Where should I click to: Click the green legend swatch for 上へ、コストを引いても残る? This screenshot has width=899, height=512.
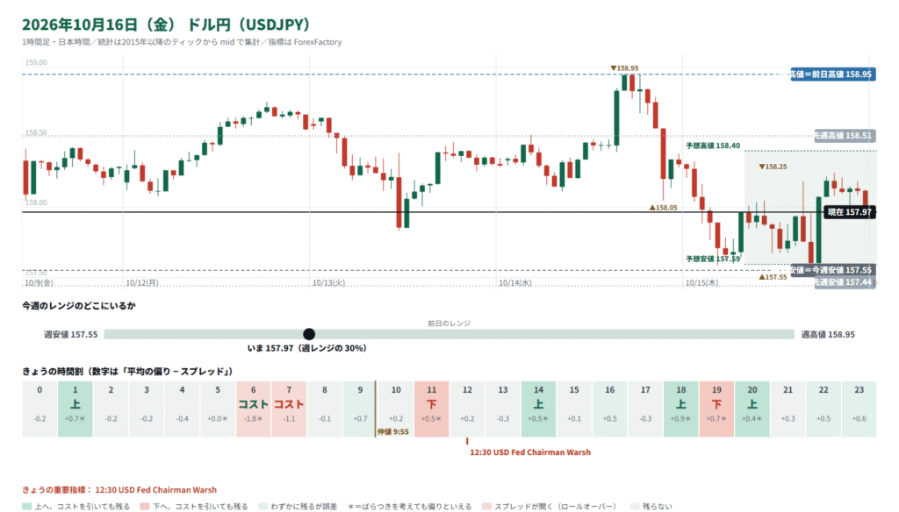click(27, 506)
